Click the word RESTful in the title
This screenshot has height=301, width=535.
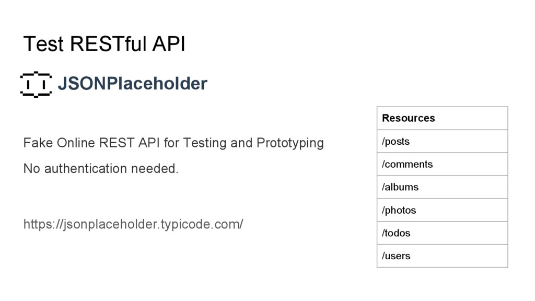pyautogui.click(x=108, y=44)
